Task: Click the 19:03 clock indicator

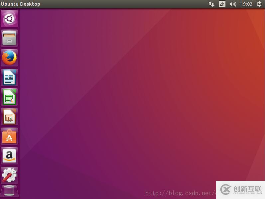Action: coord(246,4)
